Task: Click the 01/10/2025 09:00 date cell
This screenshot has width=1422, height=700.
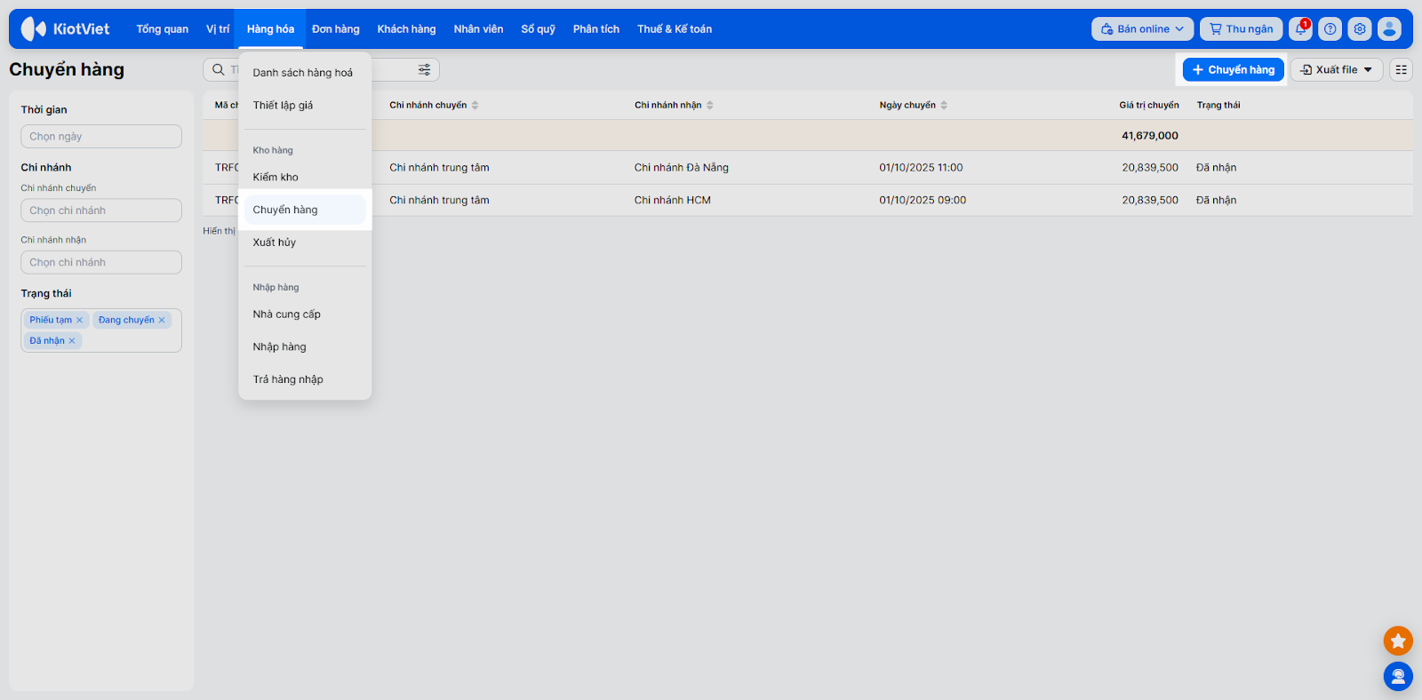Action: [x=923, y=201]
